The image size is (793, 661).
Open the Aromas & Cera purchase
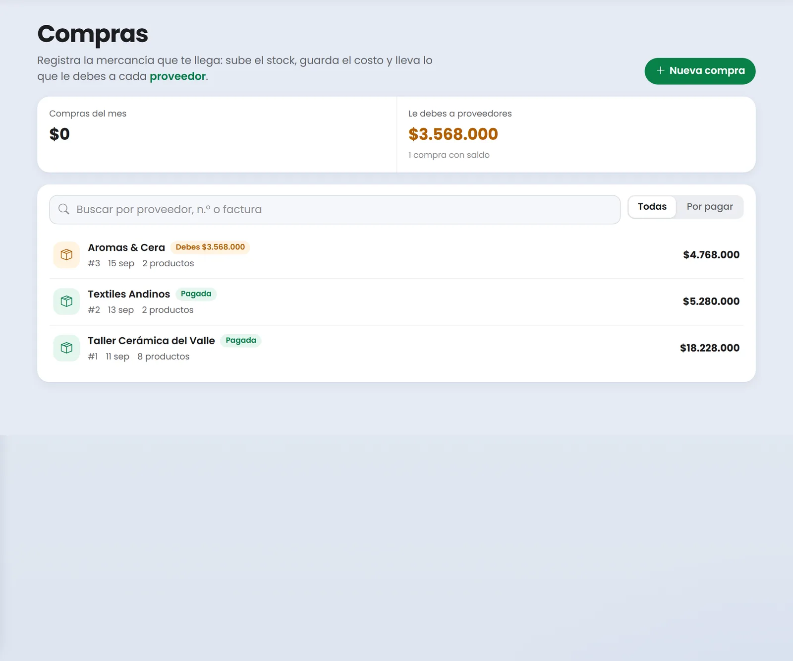[x=396, y=255]
